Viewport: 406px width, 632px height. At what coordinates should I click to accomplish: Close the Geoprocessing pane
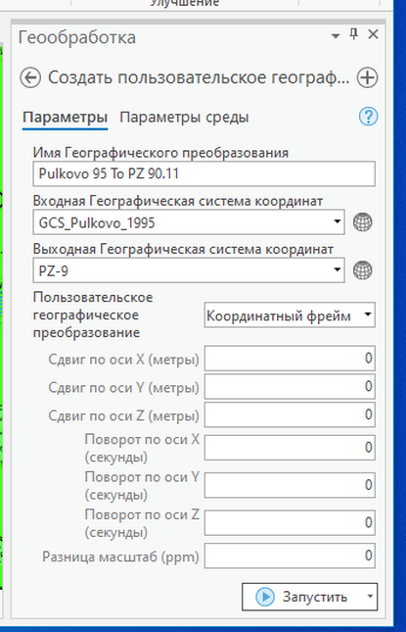pos(373,34)
